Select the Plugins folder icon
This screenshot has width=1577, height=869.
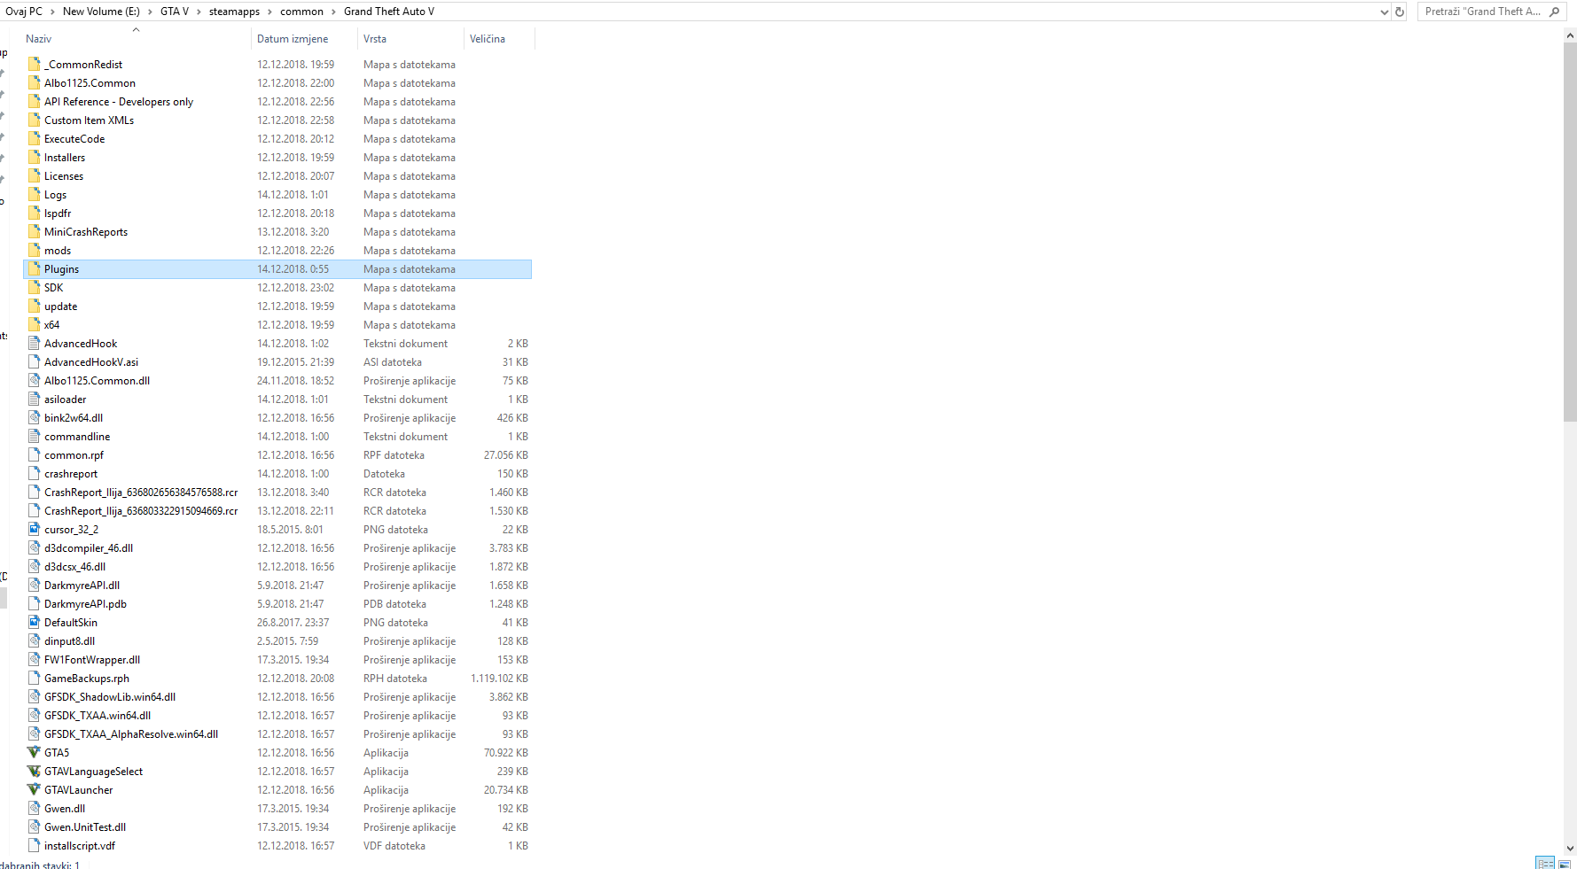[35, 268]
